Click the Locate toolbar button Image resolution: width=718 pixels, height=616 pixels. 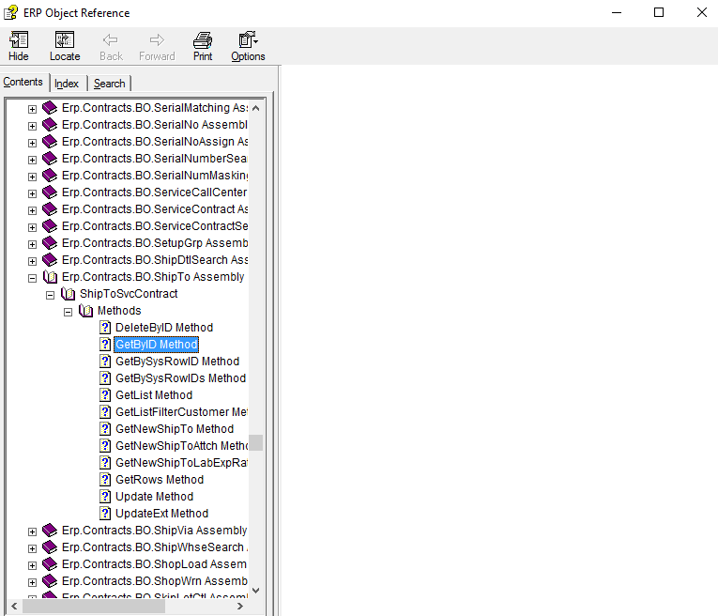[65, 46]
